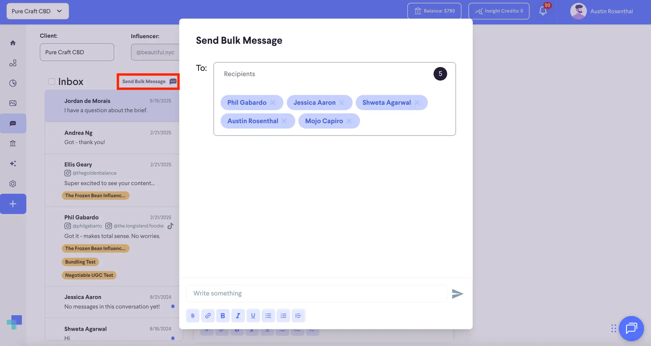651x346 pixels.
Task: Open the notifications bell with 99 badge
Action: tap(542, 11)
